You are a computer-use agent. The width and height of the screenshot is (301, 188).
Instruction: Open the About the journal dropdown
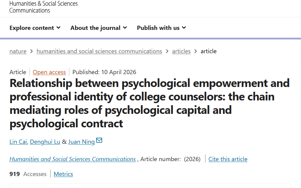point(99,28)
